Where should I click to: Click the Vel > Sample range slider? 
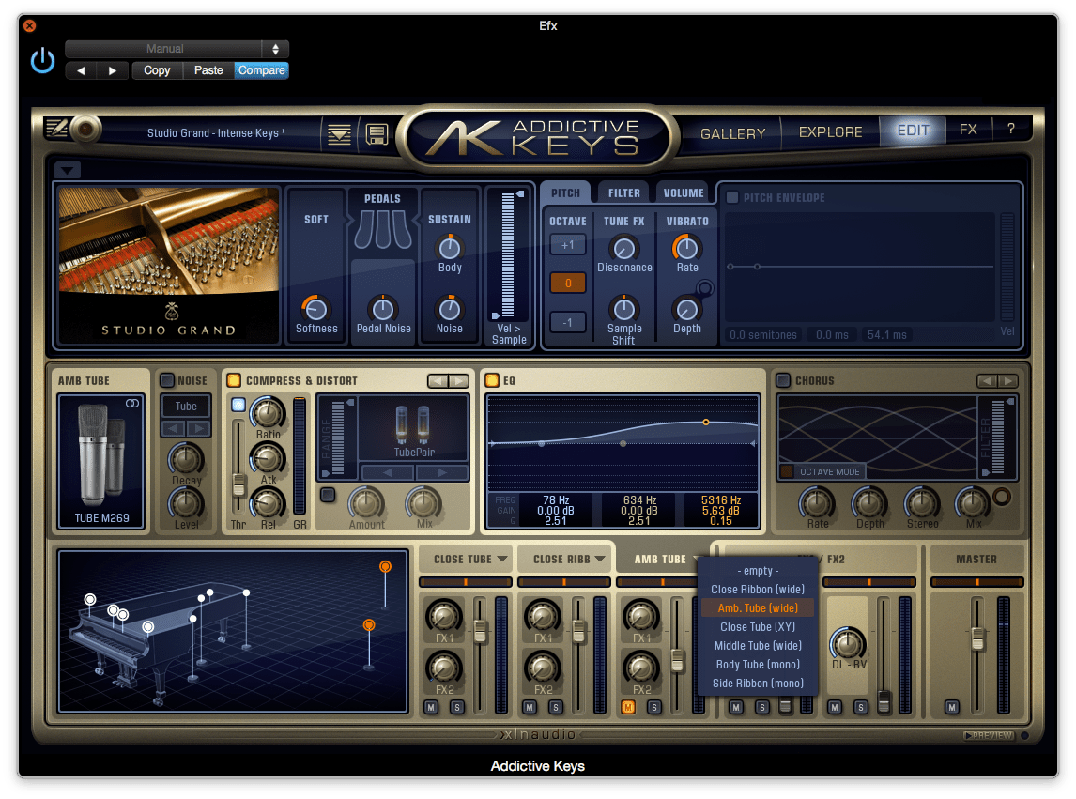(508, 255)
